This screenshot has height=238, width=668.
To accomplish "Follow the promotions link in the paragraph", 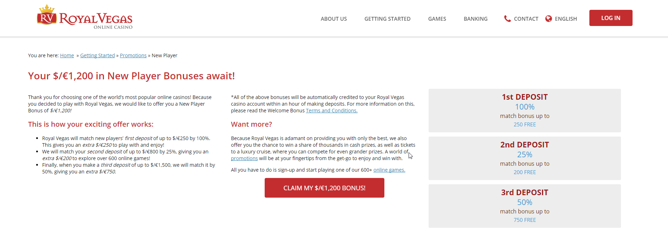I will (x=244, y=158).
